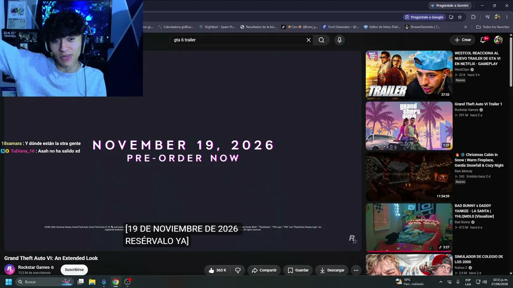The height and width of the screenshot is (288, 513).
Task: Open the Windows Start menu
Action: 8,282
